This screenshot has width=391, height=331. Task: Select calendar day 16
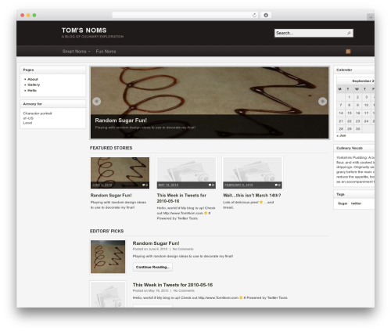coord(357,113)
